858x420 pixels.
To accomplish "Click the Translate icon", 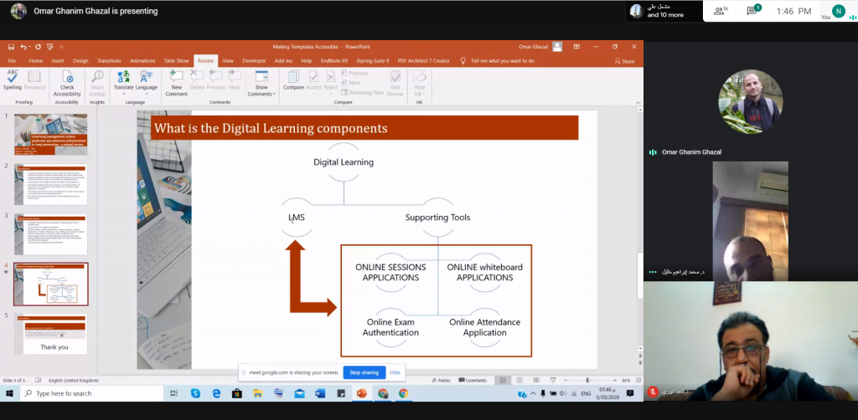I will (x=123, y=79).
